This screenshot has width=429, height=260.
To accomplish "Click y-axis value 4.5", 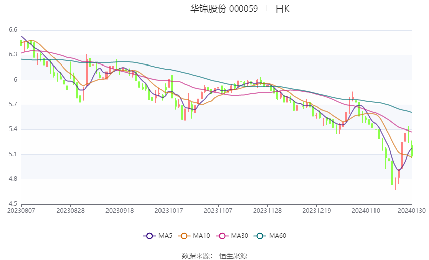I will pos(13,204).
